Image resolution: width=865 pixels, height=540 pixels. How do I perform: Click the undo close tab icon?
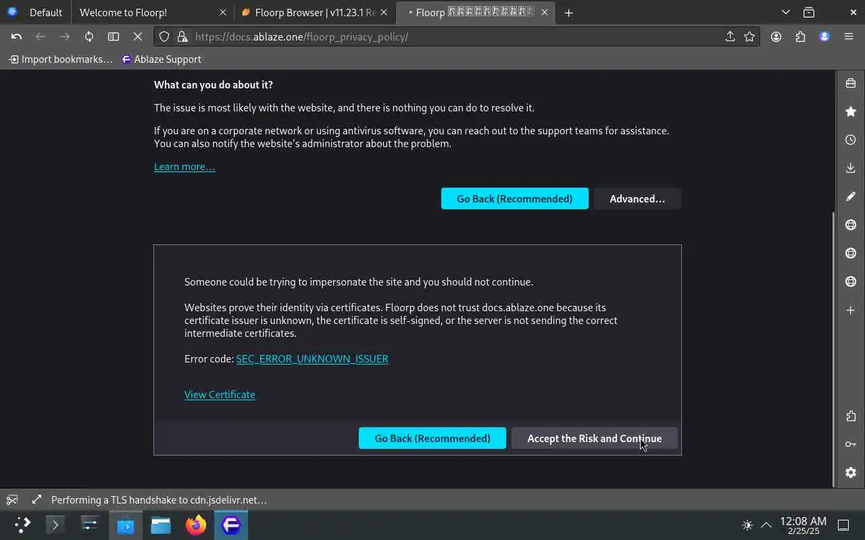16,36
